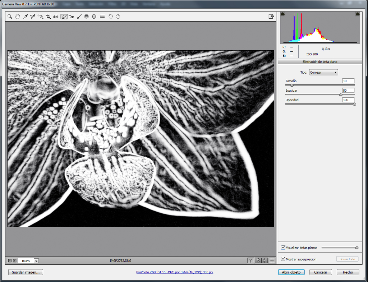Open the Preferences list icon
The image size is (368, 282).
(102, 17)
